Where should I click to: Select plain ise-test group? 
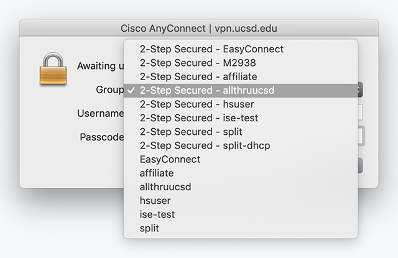pyautogui.click(x=241, y=214)
